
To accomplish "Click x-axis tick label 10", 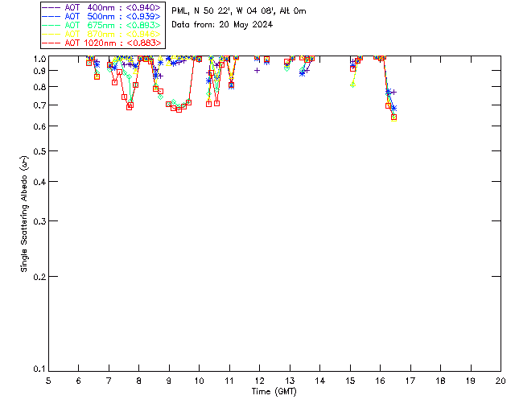I will 199,381.
